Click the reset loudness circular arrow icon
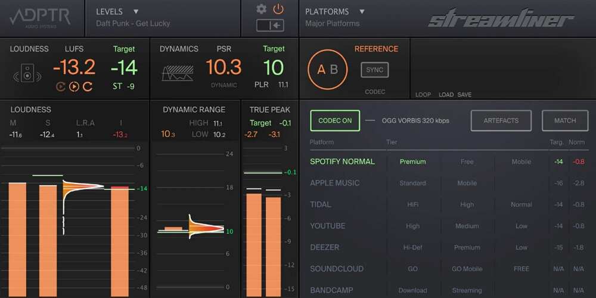 coord(88,86)
